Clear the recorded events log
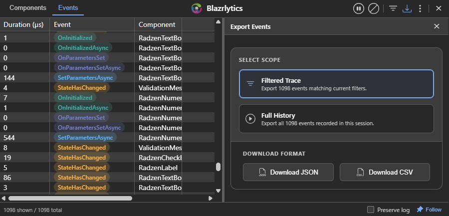The height and width of the screenshot is (216, 449). click(x=373, y=8)
